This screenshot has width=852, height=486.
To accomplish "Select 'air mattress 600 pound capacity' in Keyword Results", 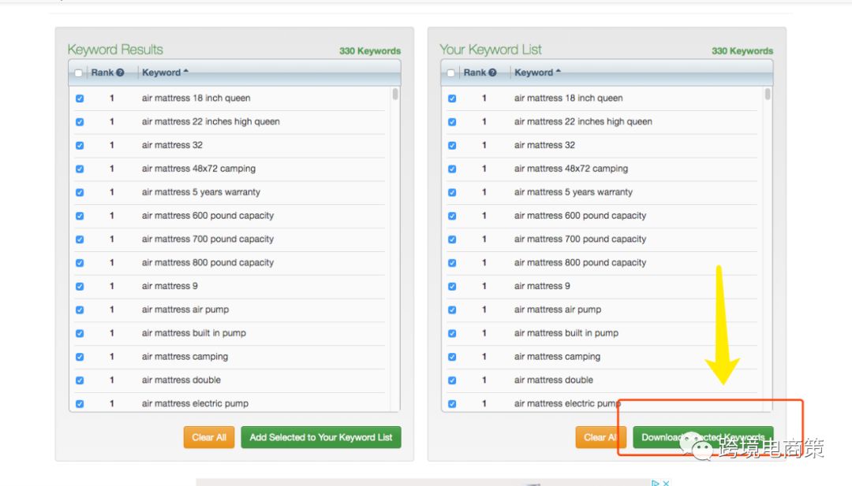I will click(x=80, y=216).
